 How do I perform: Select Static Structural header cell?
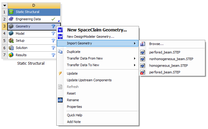[x=34, y=12]
